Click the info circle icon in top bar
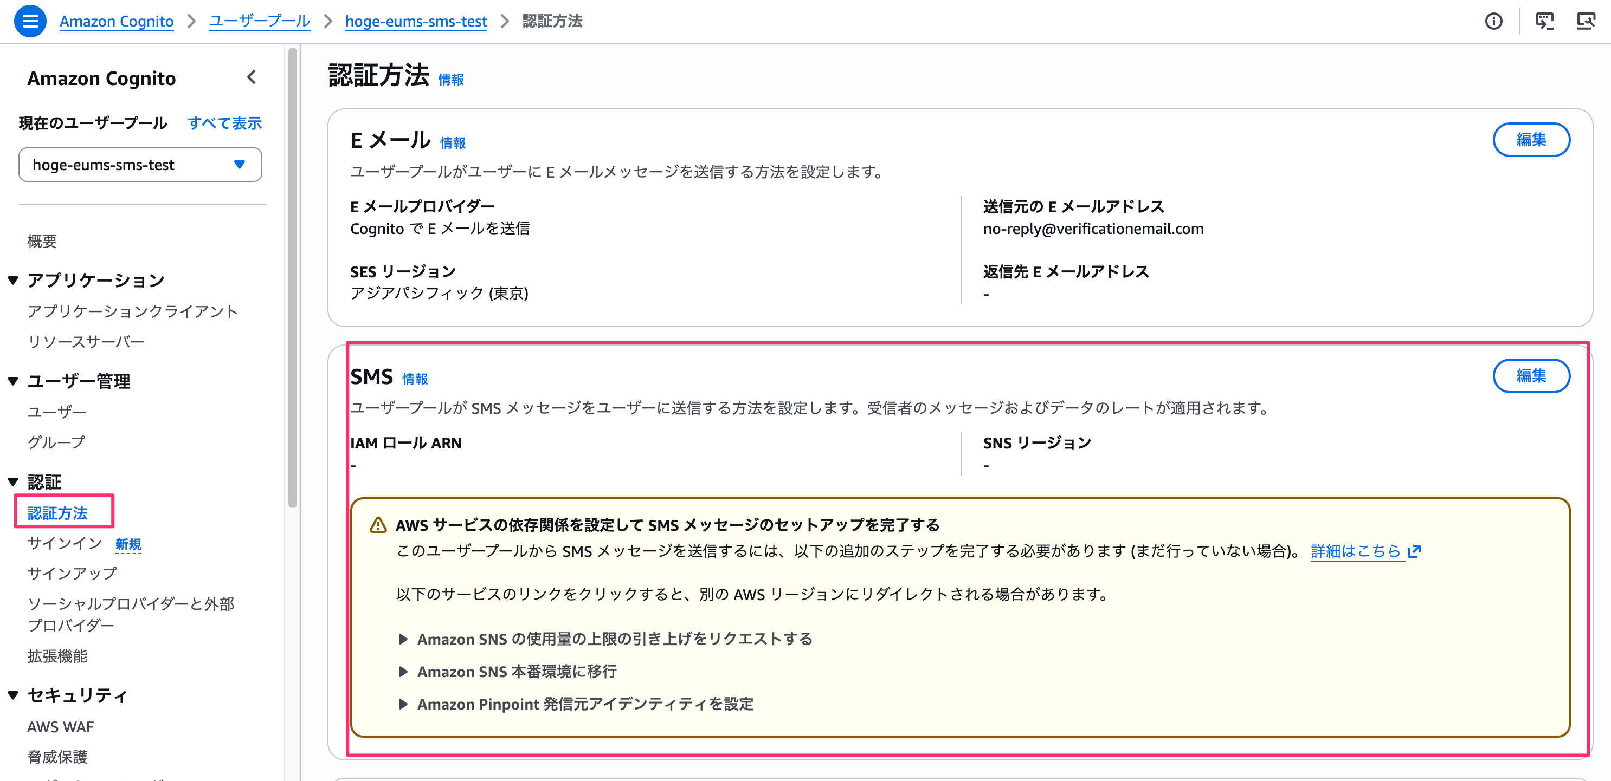The width and height of the screenshot is (1611, 781). [x=1493, y=21]
